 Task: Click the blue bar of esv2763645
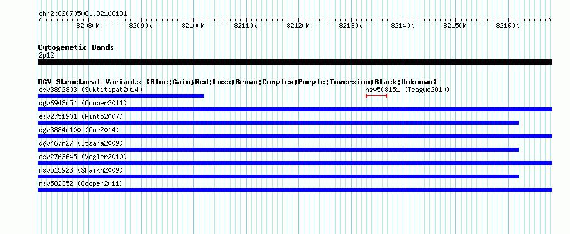coord(295,163)
